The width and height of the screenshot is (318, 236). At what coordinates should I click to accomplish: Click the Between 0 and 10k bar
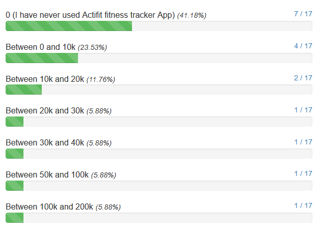pos(159,58)
